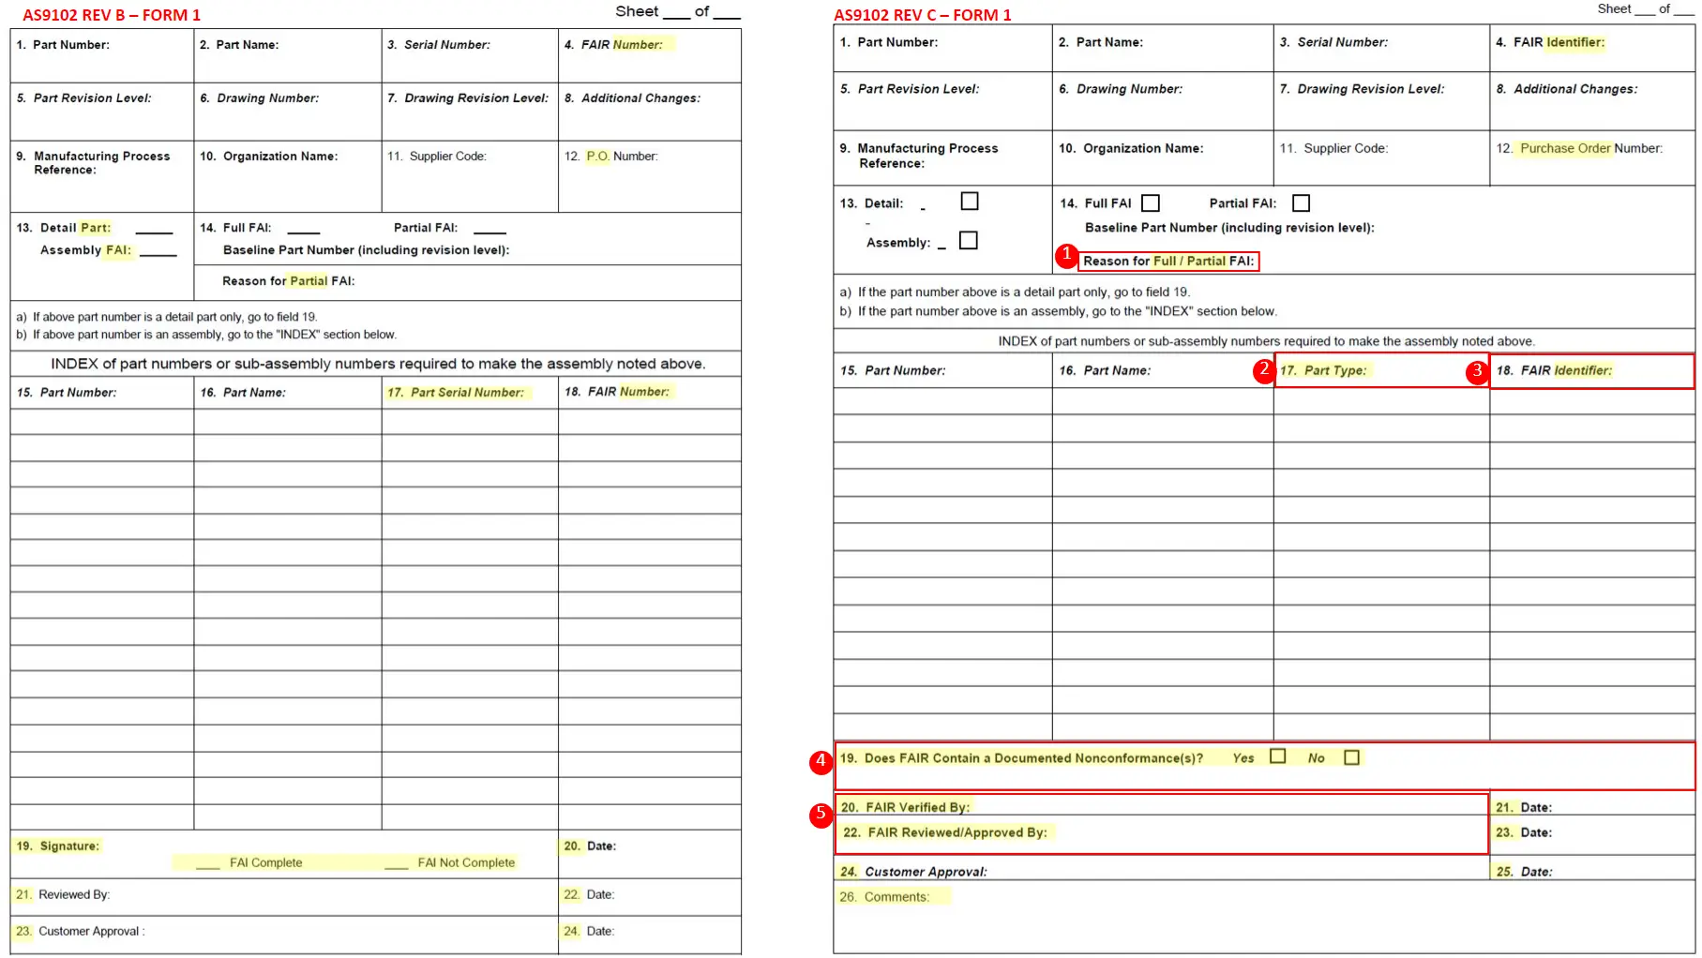Check the Full FAI checkbox on Rev C form
The image size is (1702, 958).
pyautogui.click(x=1151, y=202)
